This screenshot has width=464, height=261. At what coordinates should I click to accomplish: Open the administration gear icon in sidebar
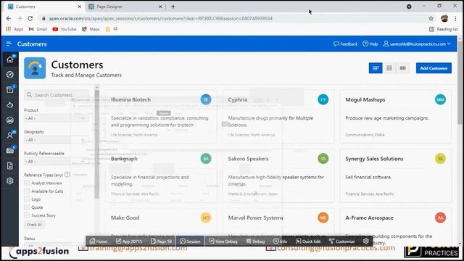(x=9, y=181)
